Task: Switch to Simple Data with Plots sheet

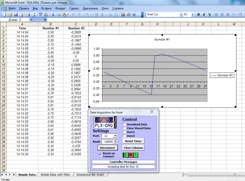Action: 55,175
